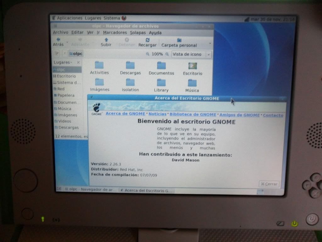Select the Library folder icon
The image size is (322, 242).
coord(161,85)
